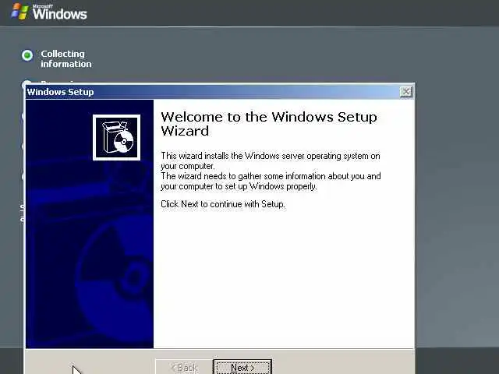Click the disabled Back button
This screenshot has width=499, height=374.
(x=184, y=367)
